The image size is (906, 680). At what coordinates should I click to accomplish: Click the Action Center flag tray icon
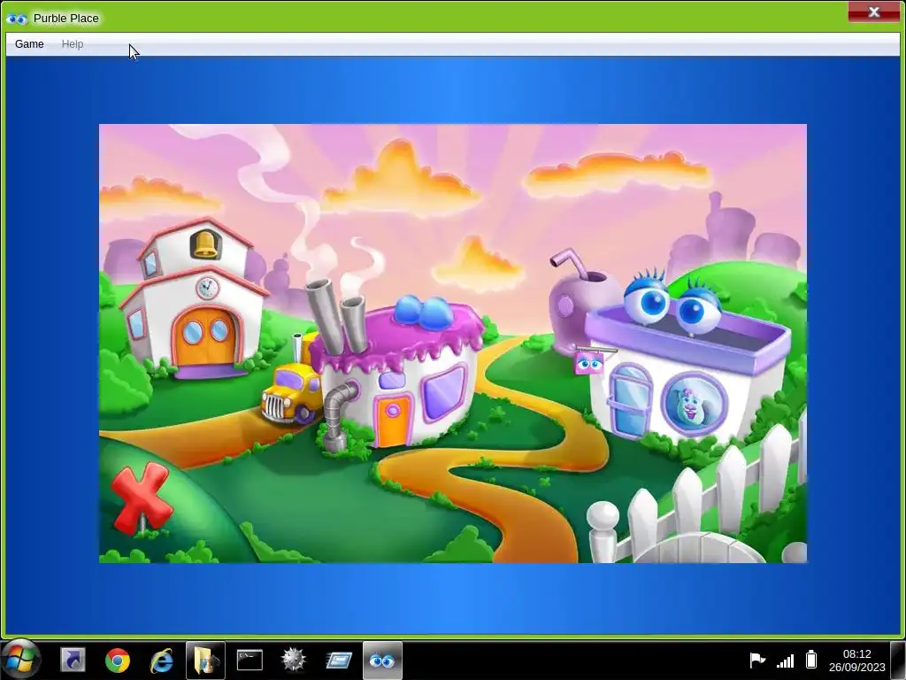(x=757, y=660)
